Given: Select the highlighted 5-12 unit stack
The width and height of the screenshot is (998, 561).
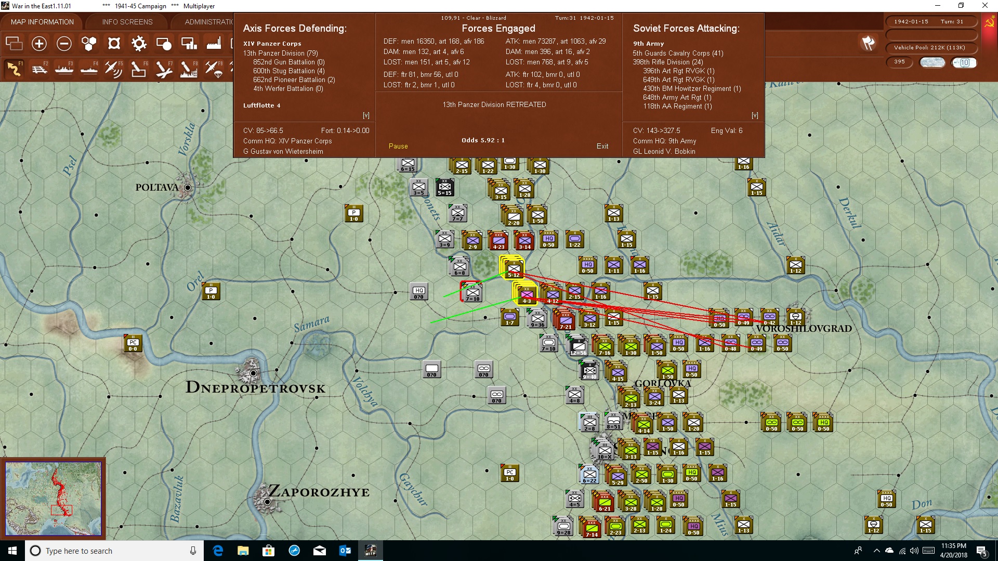Looking at the screenshot, I should click(513, 268).
